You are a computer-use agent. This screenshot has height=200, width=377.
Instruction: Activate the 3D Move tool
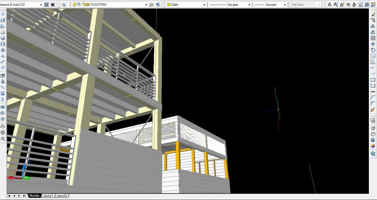[3, 126]
